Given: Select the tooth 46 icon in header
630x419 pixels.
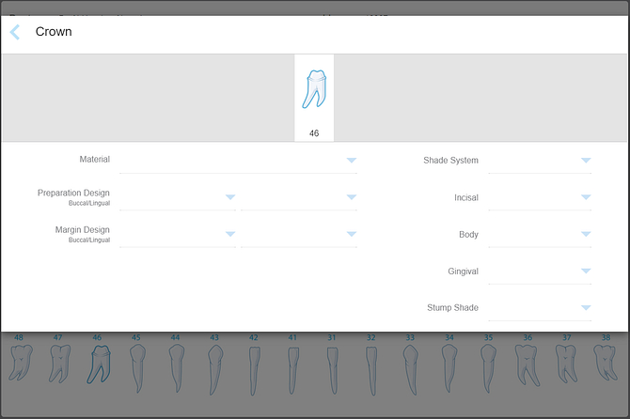Looking at the screenshot, I should point(314,90).
